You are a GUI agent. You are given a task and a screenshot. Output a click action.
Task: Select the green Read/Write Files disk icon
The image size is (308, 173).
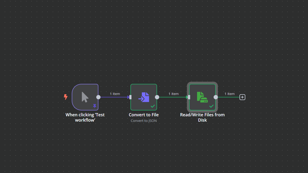(x=202, y=97)
